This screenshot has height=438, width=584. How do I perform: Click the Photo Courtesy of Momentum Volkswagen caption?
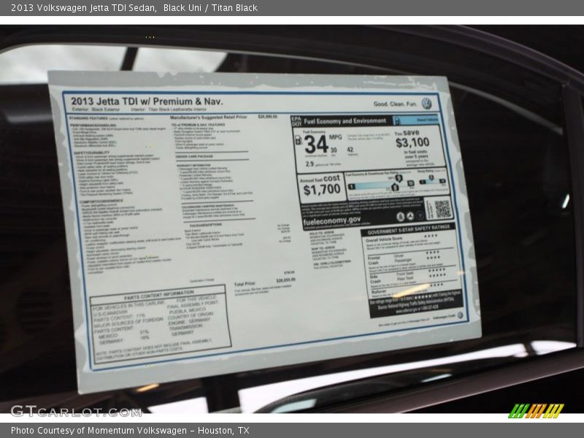(130, 431)
